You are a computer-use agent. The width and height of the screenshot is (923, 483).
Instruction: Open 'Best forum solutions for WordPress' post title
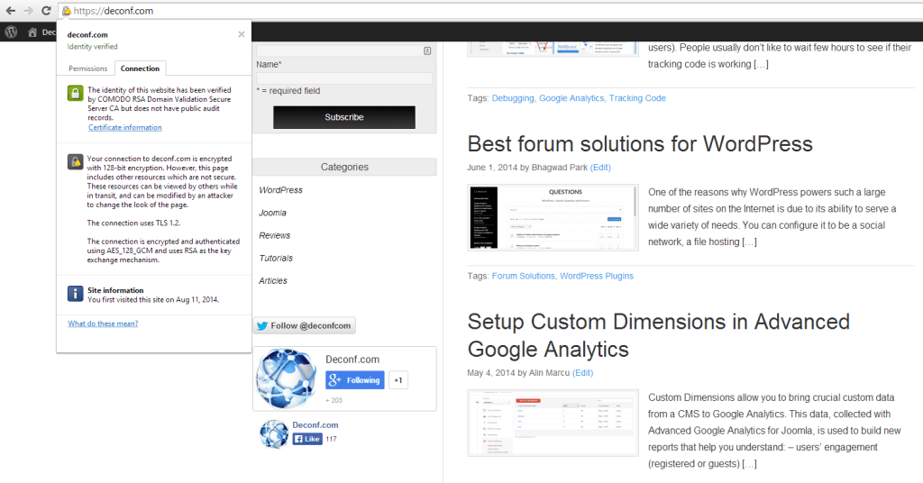coord(640,144)
